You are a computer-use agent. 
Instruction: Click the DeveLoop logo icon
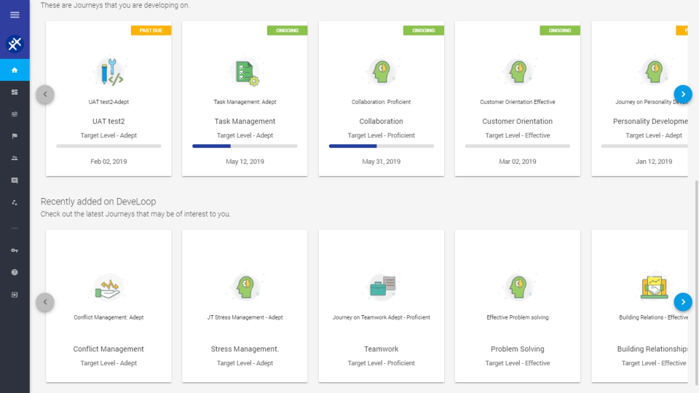point(15,44)
